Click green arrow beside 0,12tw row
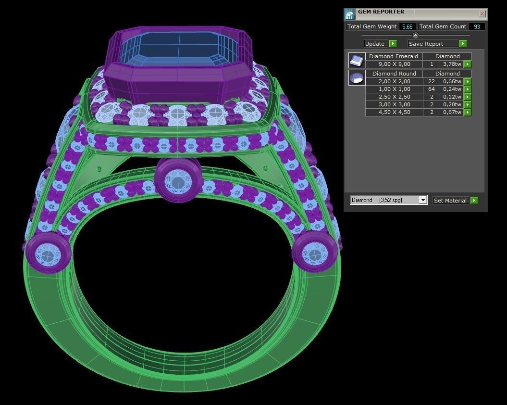The height and width of the screenshot is (405, 507). pyautogui.click(x=468, y=97)
